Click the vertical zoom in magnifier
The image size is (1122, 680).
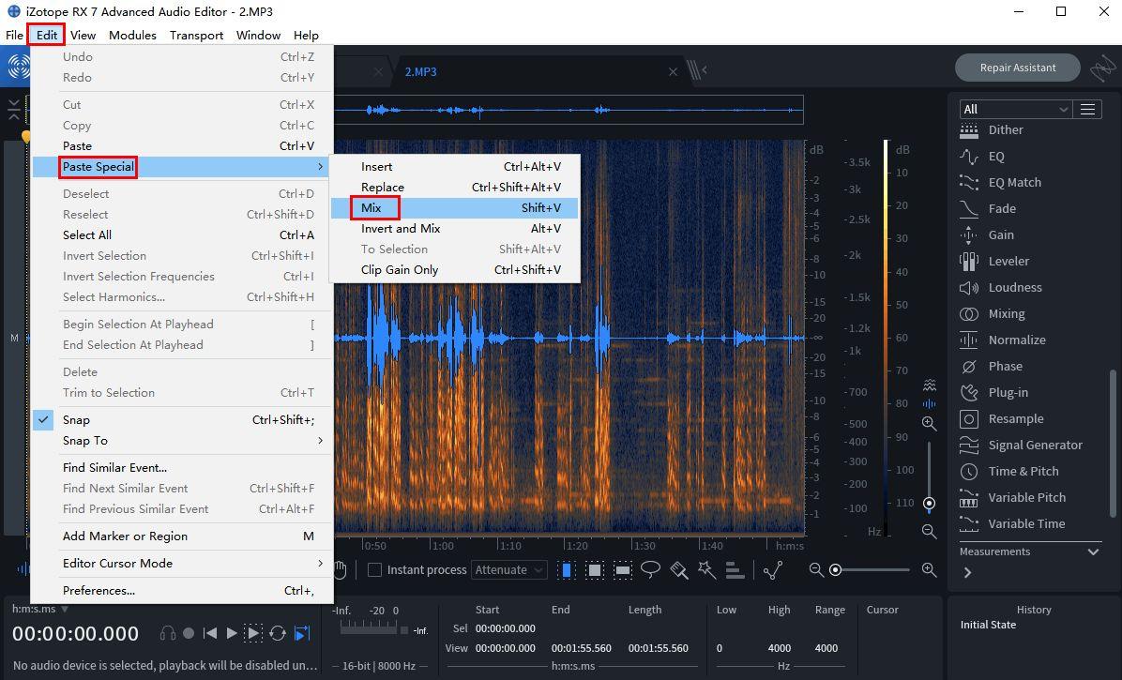click(929, 423)
